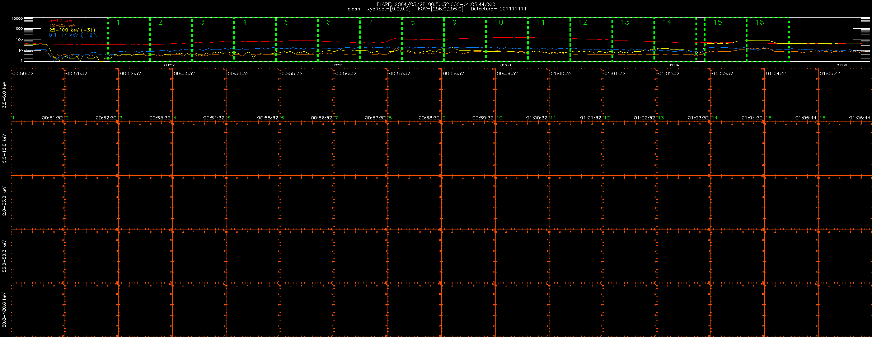Click the '6.0-12.0 keV' row label

tap(4, 148)
